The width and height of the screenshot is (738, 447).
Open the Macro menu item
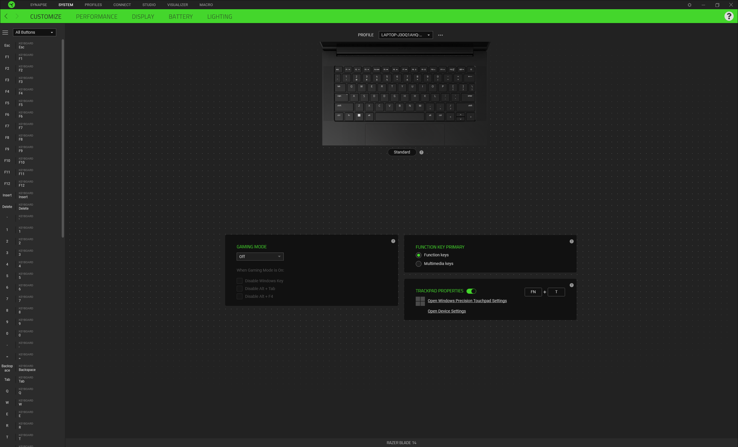click(206, 5)
